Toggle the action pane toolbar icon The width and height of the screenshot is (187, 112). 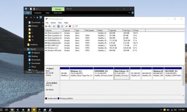tap(62, 26)
